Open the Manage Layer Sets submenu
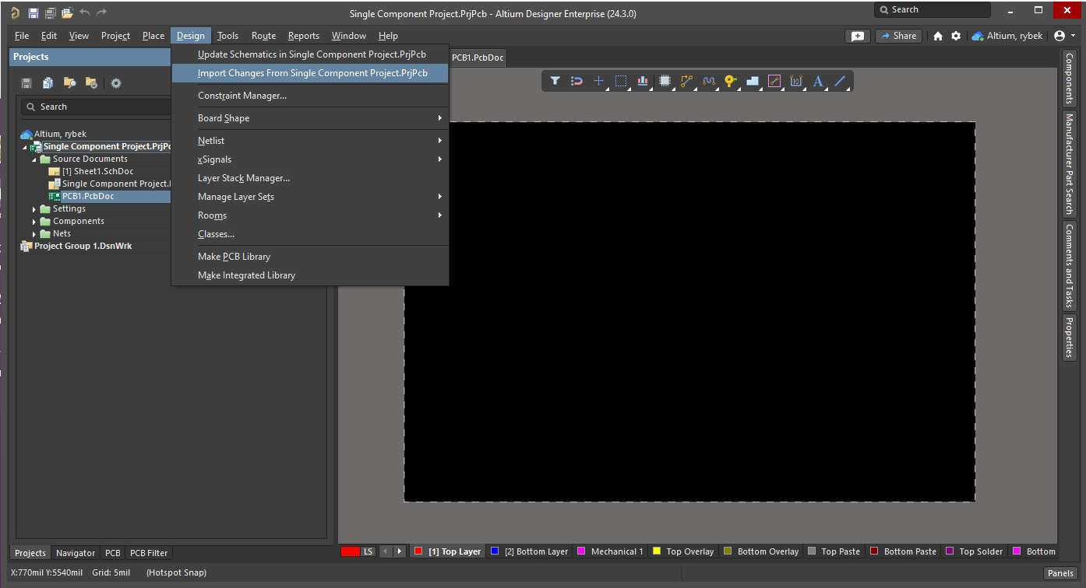 tap(310, 197)
